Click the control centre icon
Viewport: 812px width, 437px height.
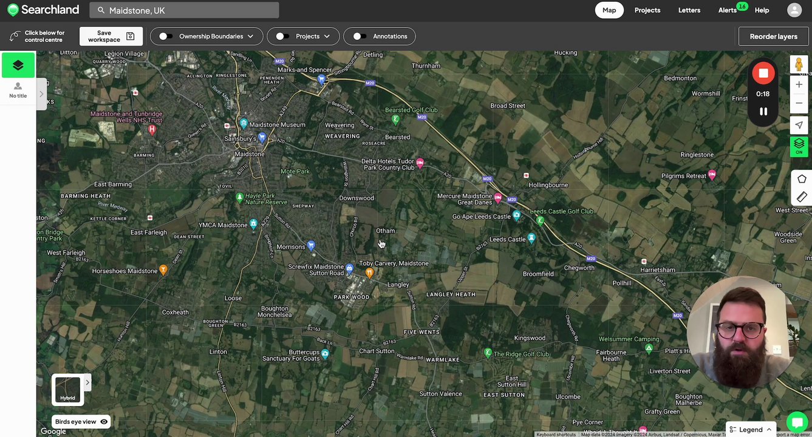point(15,36)
